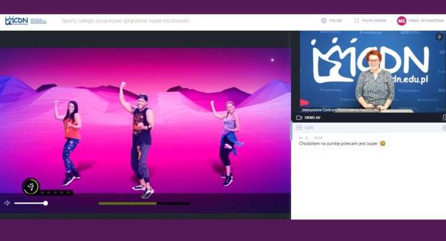The image size is (446, 241).
Task: Switch to PEŁNY EKRAN mode
Action: point(373,20)
